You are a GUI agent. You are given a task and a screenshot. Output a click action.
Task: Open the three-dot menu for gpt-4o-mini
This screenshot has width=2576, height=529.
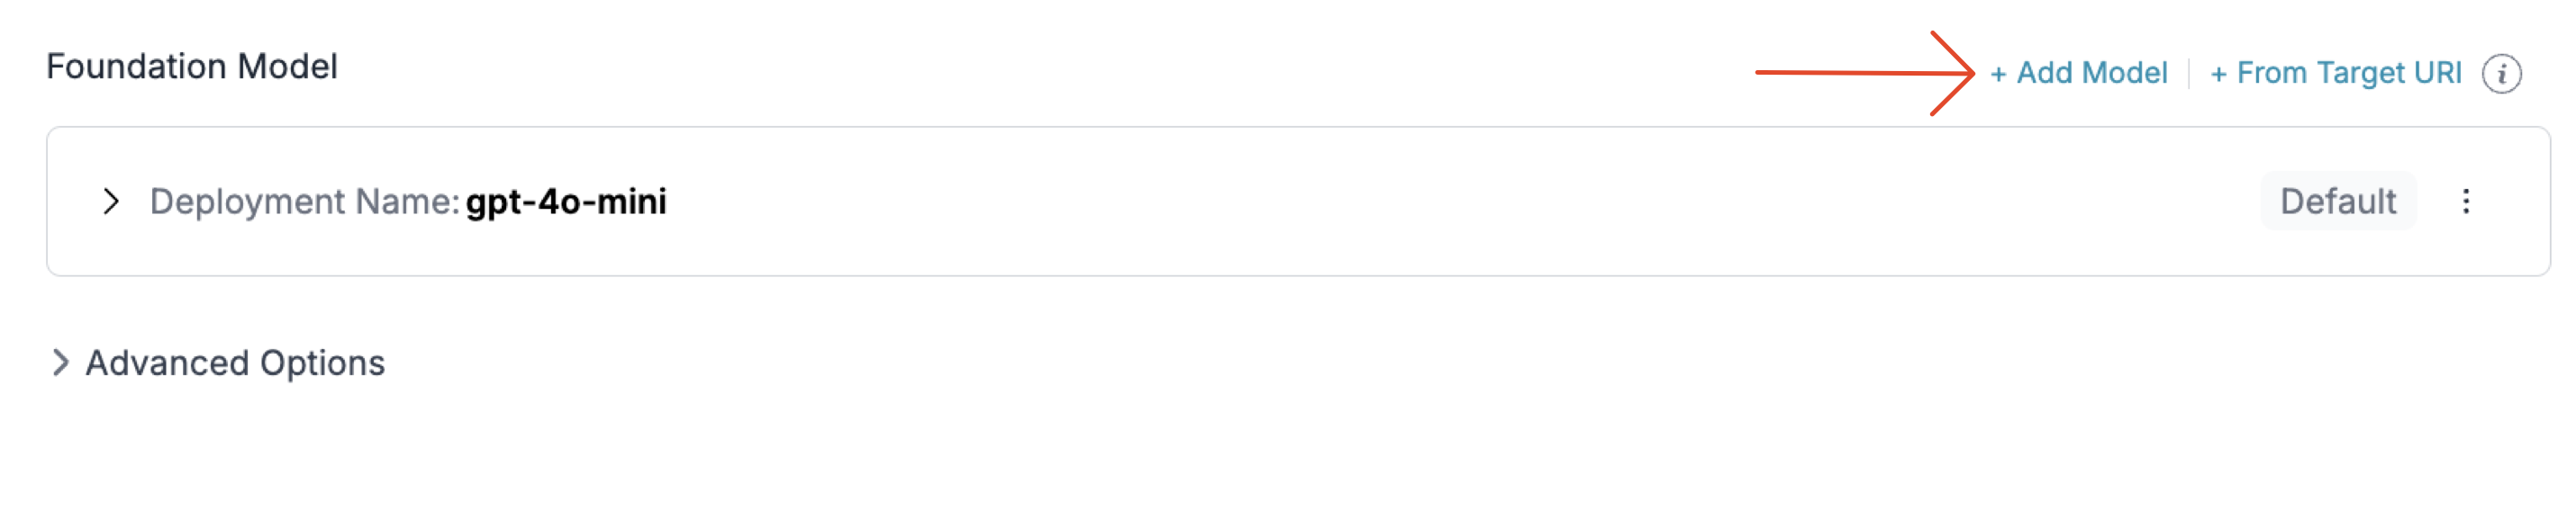click(x=2466, y=202)
